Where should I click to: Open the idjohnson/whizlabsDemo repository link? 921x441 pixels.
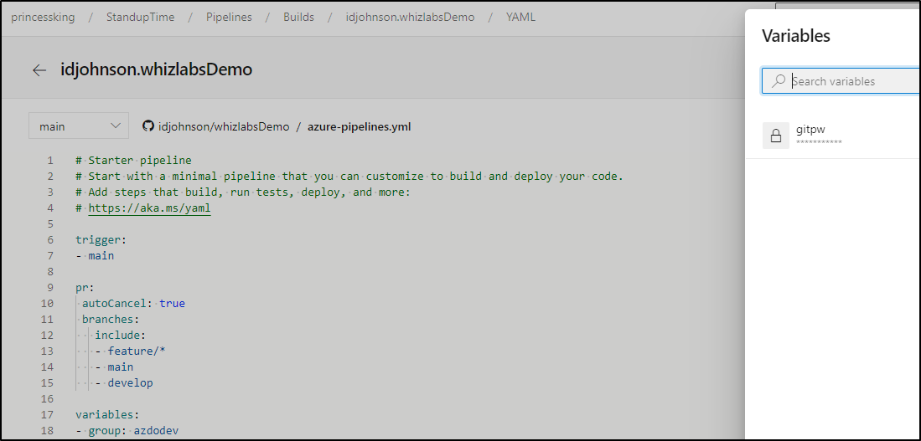[x=224, y=126]
